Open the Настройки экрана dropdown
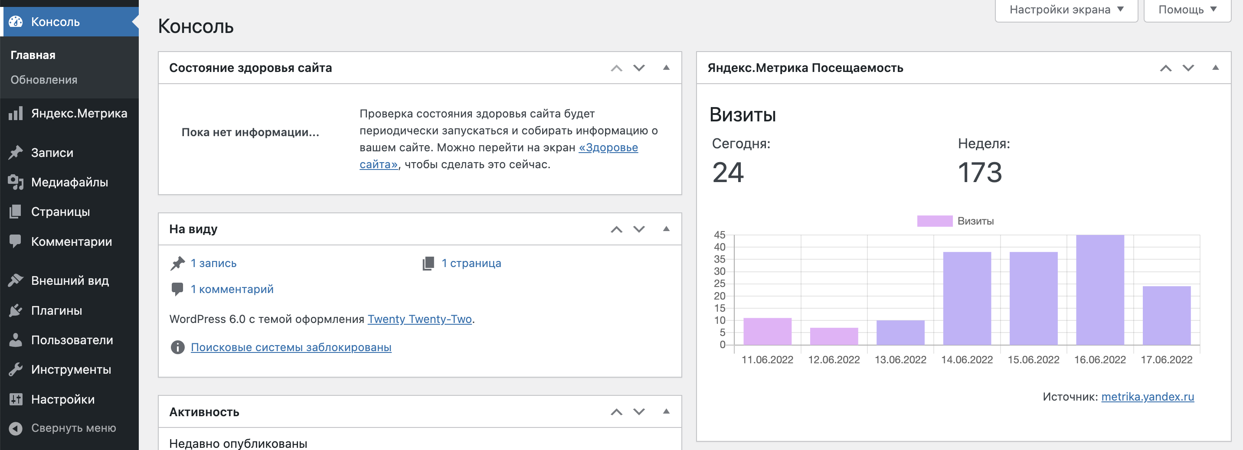 click(x=1066, y=10)
